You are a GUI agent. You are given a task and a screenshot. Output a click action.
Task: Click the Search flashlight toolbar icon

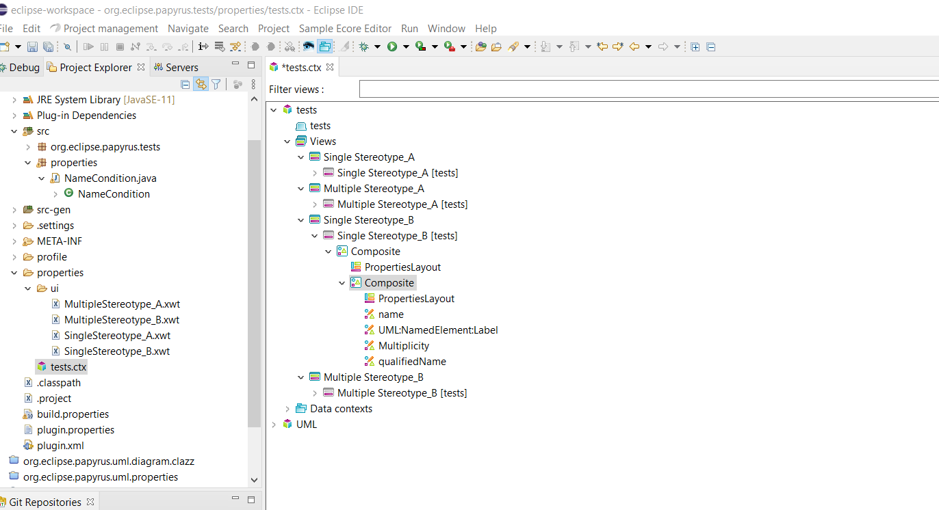click(513, 46)
